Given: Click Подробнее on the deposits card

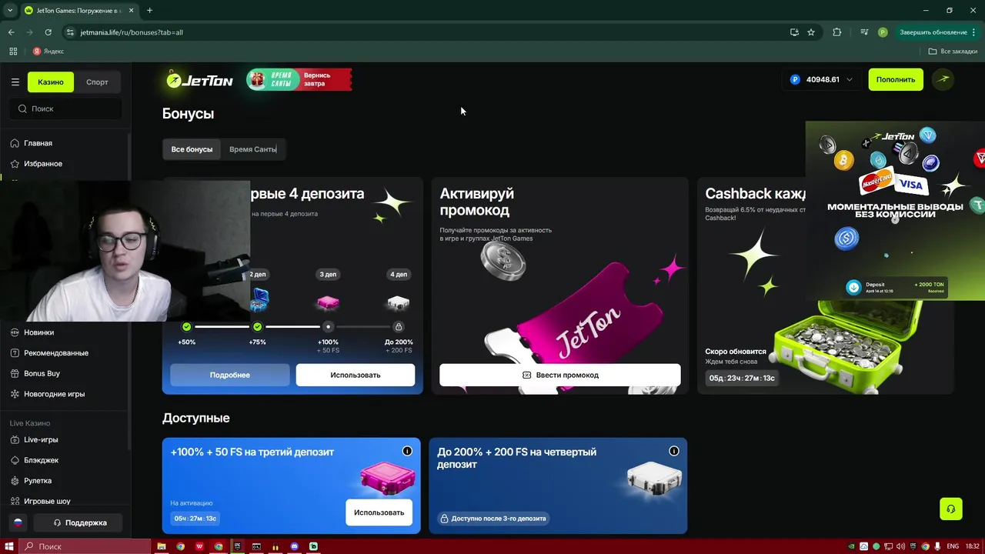Looking at the screenshot, I should tap(230, 375).
